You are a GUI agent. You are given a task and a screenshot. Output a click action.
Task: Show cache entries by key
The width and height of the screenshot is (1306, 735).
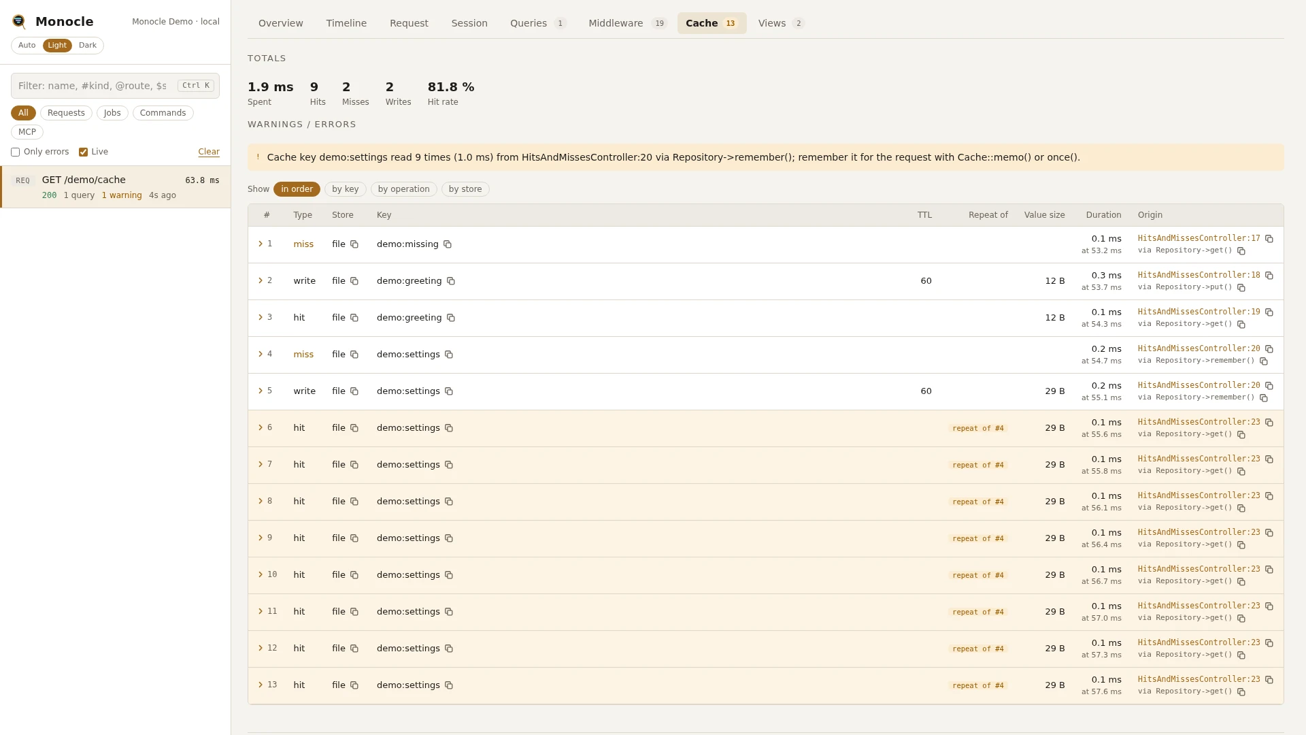click(346, 189)
